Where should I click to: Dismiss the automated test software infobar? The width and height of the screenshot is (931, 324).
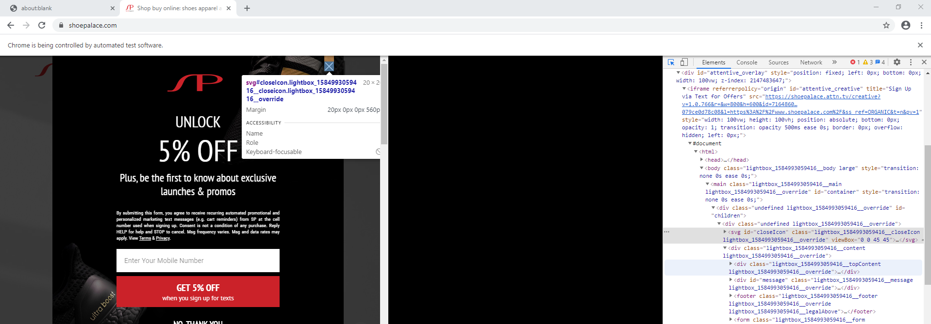click(920, 45)
